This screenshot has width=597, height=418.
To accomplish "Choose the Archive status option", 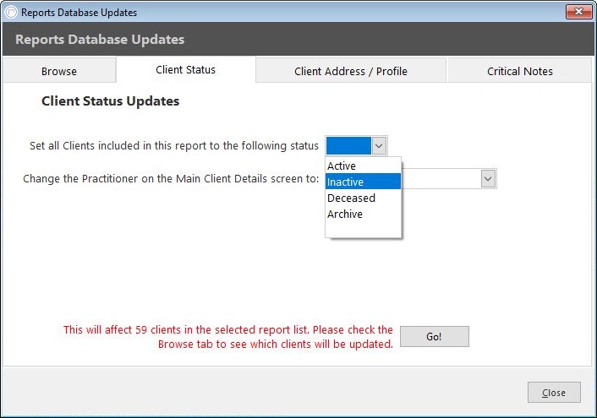I will pos(364,214).
